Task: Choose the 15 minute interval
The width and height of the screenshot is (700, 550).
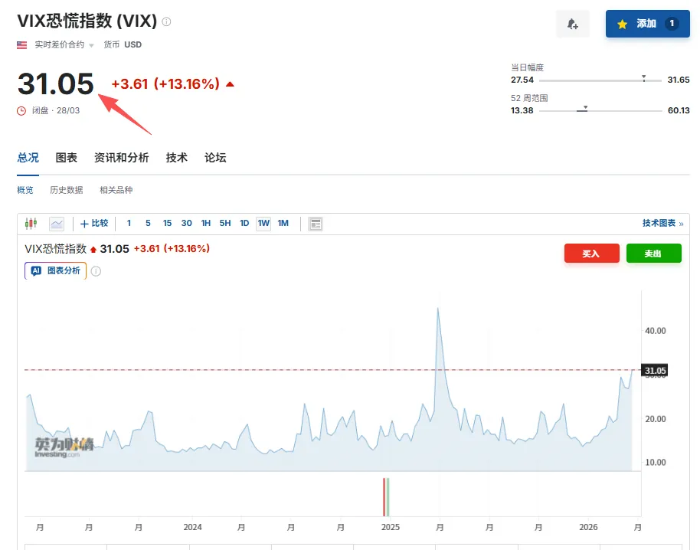Action: (x=167, y=223)
